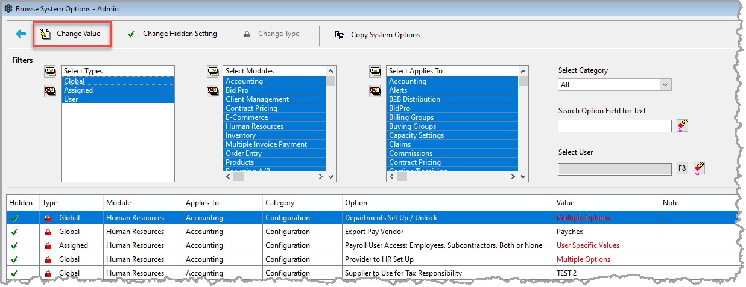Screen dimensions: 746x287
Task: Click the Select Applies To vertical scrollbar
Action: 523,124
